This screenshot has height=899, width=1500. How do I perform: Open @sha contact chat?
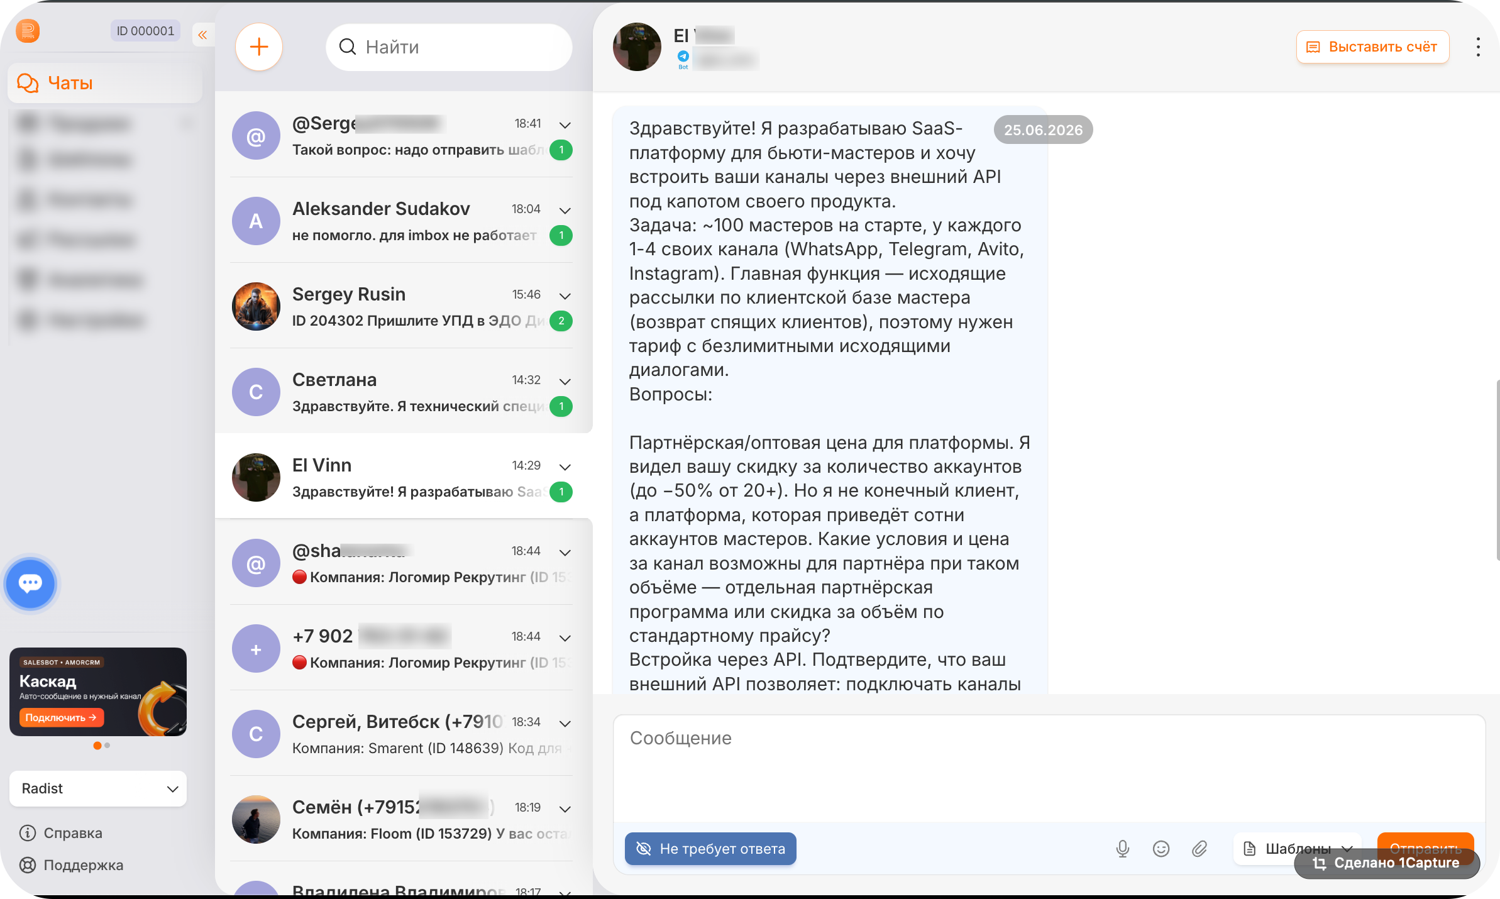(402, 563)
